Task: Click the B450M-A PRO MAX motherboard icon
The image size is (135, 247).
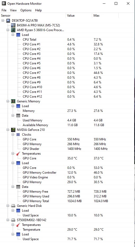Action: click(x=13, y=25)
